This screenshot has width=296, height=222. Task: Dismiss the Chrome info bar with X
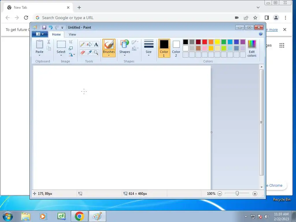(285, 29)
